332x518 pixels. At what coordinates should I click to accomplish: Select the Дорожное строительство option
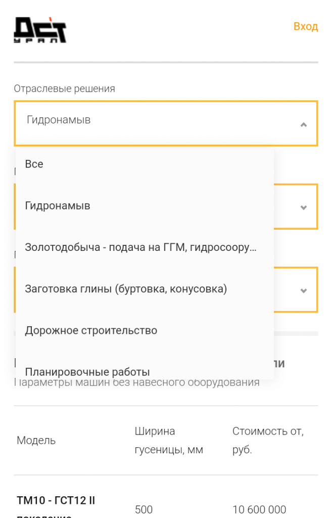tap(91, 330)
